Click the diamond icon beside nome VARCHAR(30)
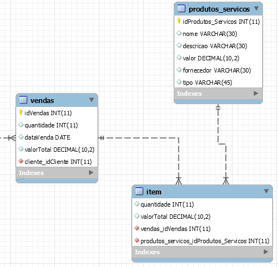 179,33
